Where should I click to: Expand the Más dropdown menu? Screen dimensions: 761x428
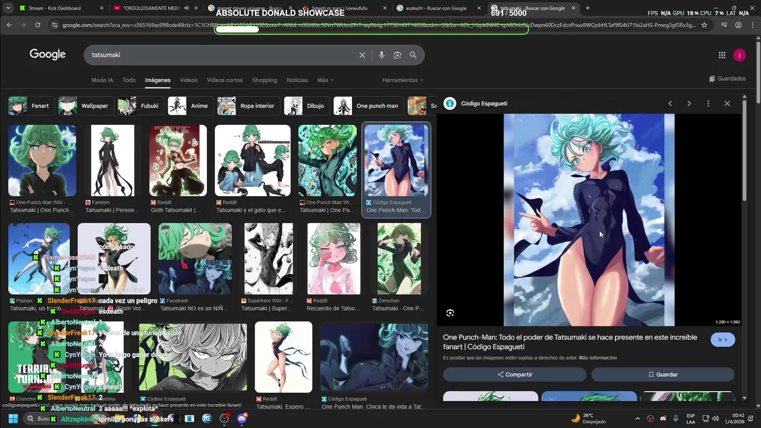(x=325, y=80)
